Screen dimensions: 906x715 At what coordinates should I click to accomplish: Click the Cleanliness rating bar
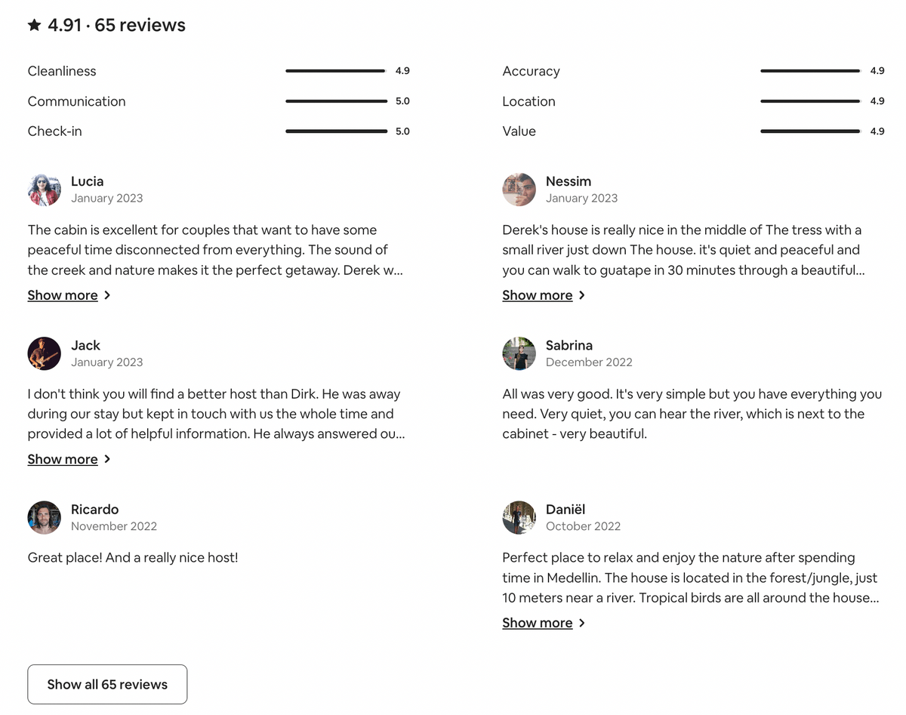336,71
